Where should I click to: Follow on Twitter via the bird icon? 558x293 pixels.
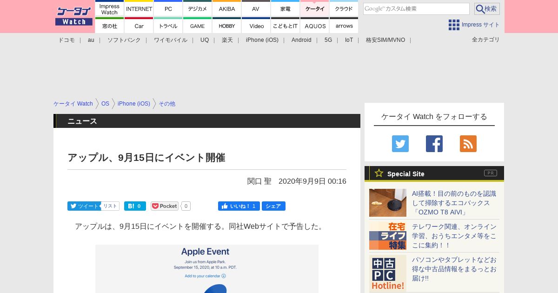(x=400, y=144)
